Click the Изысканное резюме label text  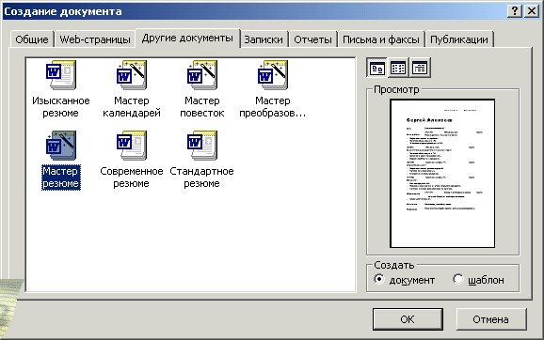[61, 107]
